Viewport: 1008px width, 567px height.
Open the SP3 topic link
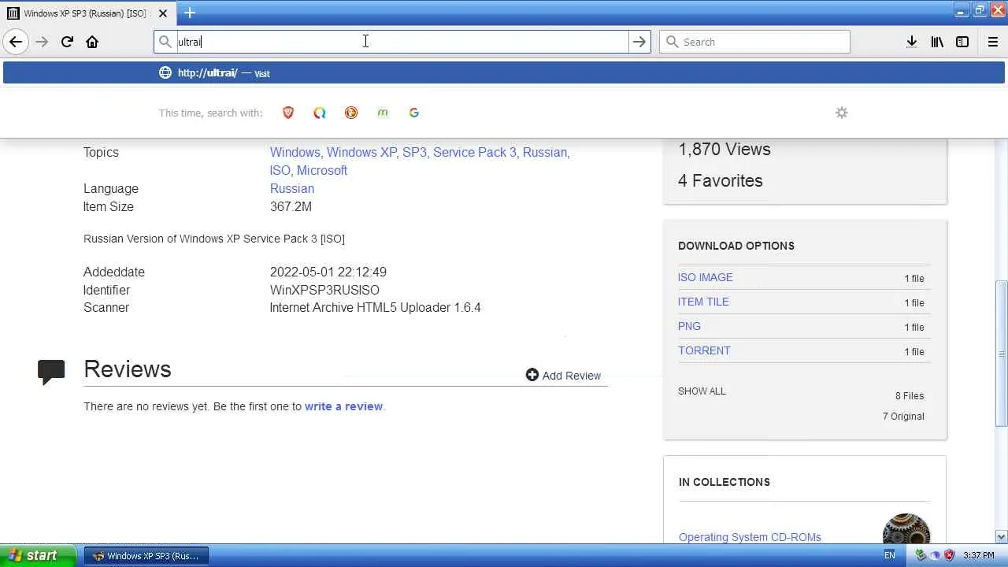point(414,152)
